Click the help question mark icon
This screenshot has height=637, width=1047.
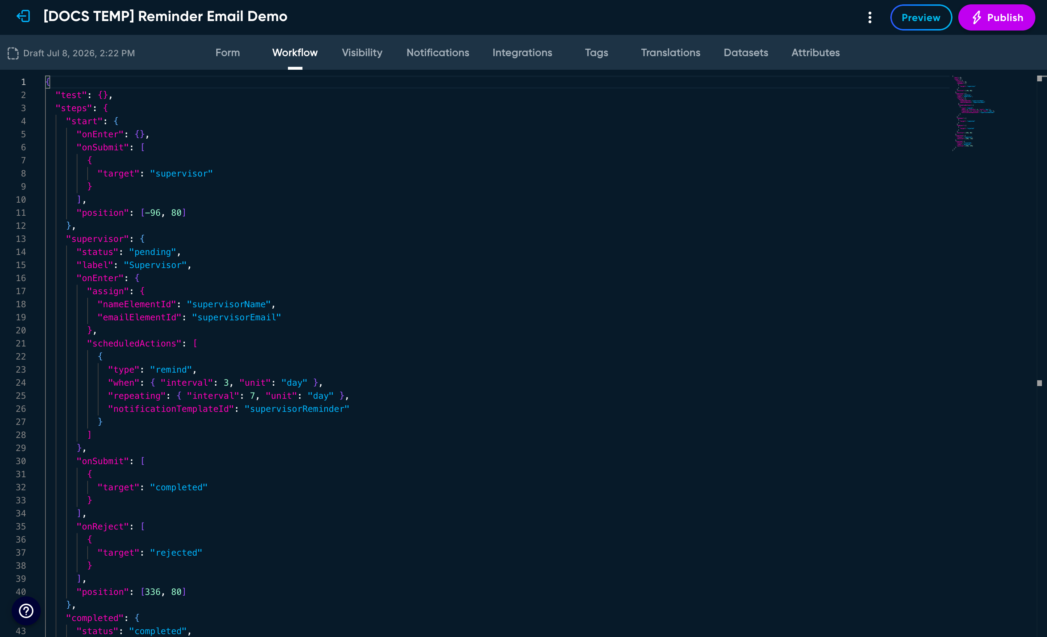pos(26,611)
